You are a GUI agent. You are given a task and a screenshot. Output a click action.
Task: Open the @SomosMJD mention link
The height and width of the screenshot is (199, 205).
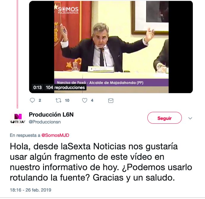click(x=55, y=135)
